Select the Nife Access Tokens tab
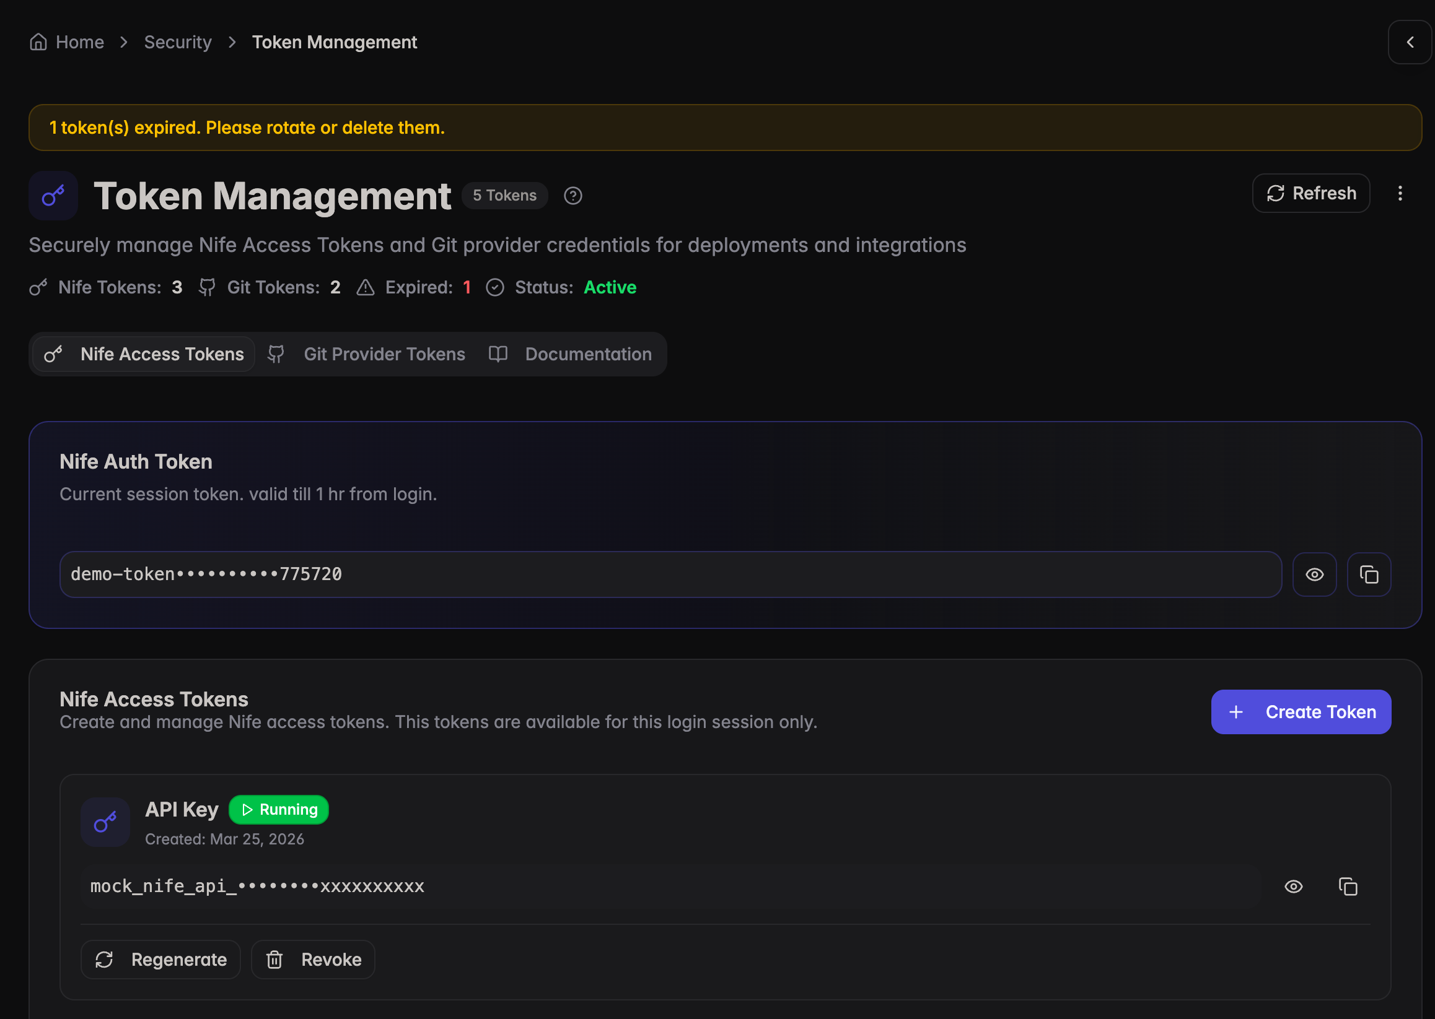This screenshot has height=1019, width=1435. tap(144, 354)
